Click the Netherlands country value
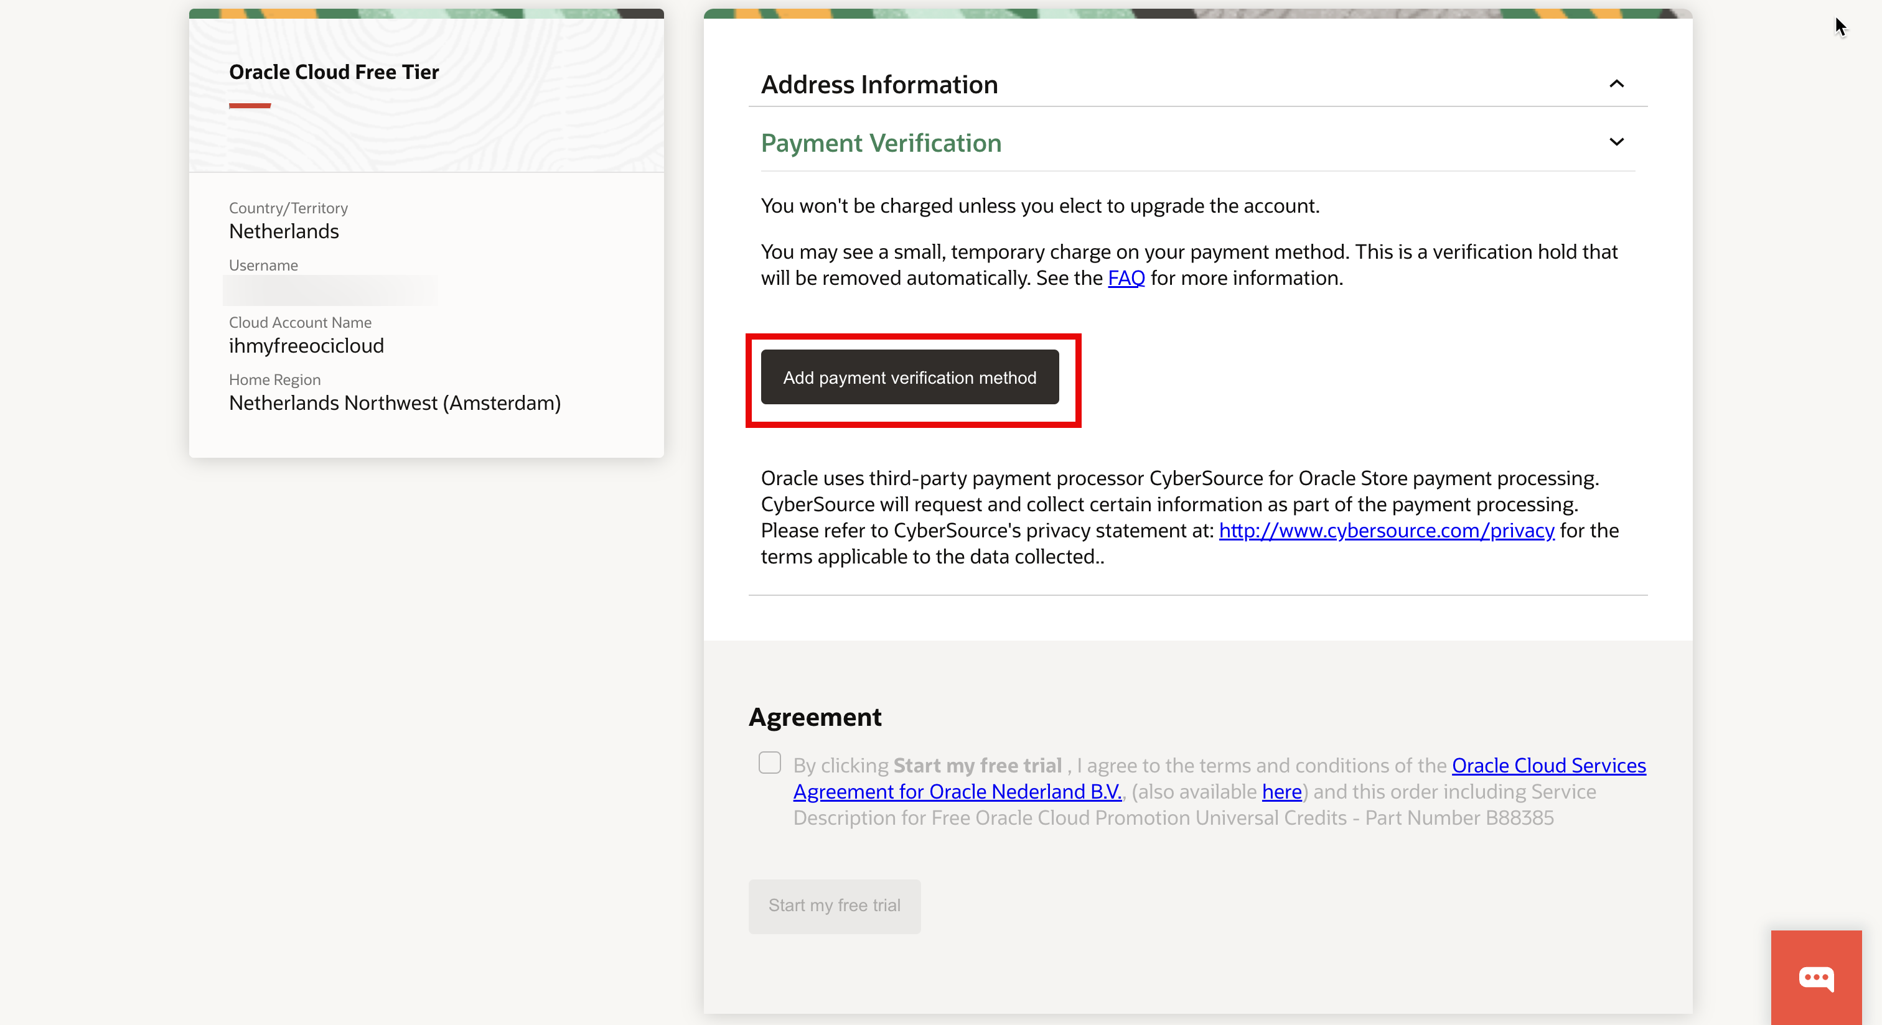1882x1025 pixels. 283,231
